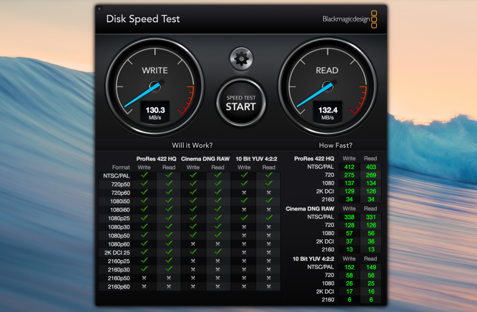Click the 1080p50 format row label

pos(119,236)
